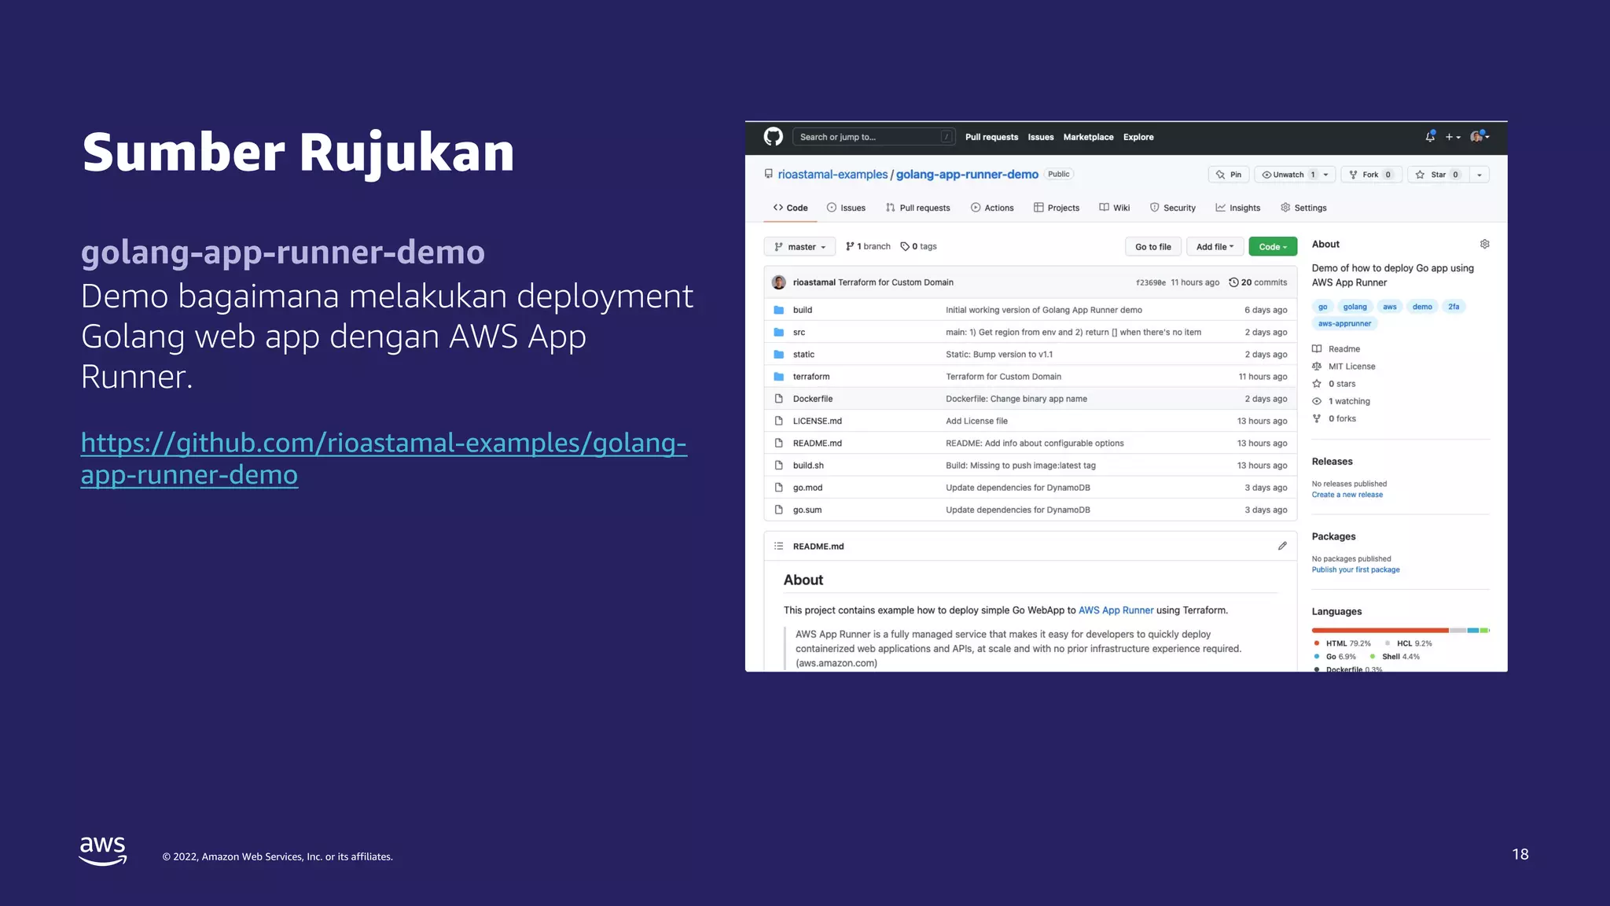Open README.md in the file list
The height and width of the screenshot is (906, 1610).
pyautogui.click(x=818, y=444)
